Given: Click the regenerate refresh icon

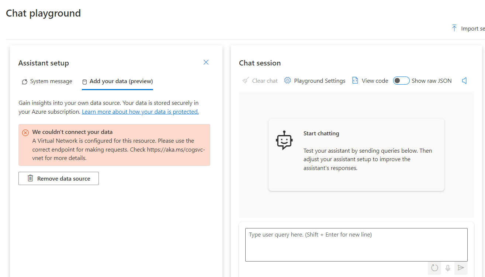Looking at the screenshot, I should pos(434,268).
